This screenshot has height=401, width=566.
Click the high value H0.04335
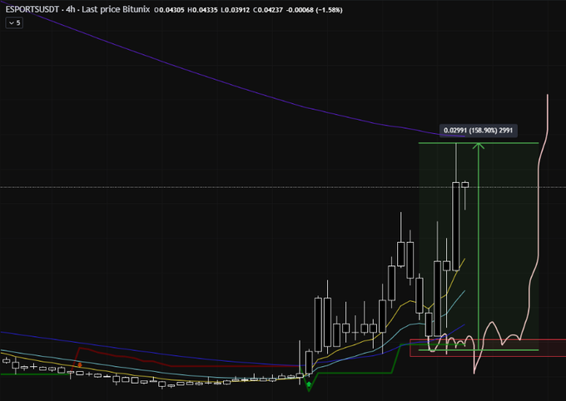tap(202, 10)
